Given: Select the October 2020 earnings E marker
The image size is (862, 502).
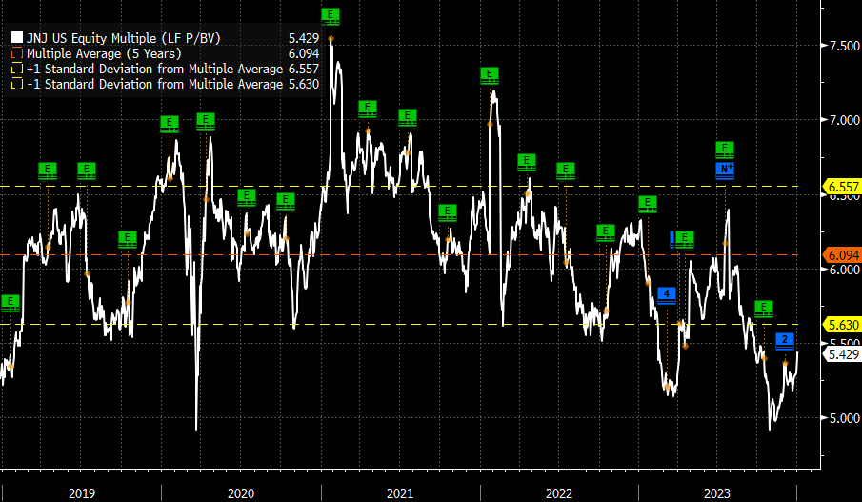Looking at the screenshot, I should [x=286, y=201].
